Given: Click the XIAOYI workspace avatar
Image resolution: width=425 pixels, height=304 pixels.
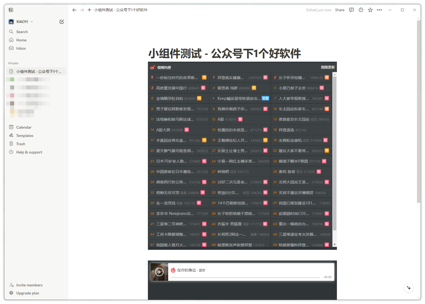Looking at the screenshot, I should point(11,22).
